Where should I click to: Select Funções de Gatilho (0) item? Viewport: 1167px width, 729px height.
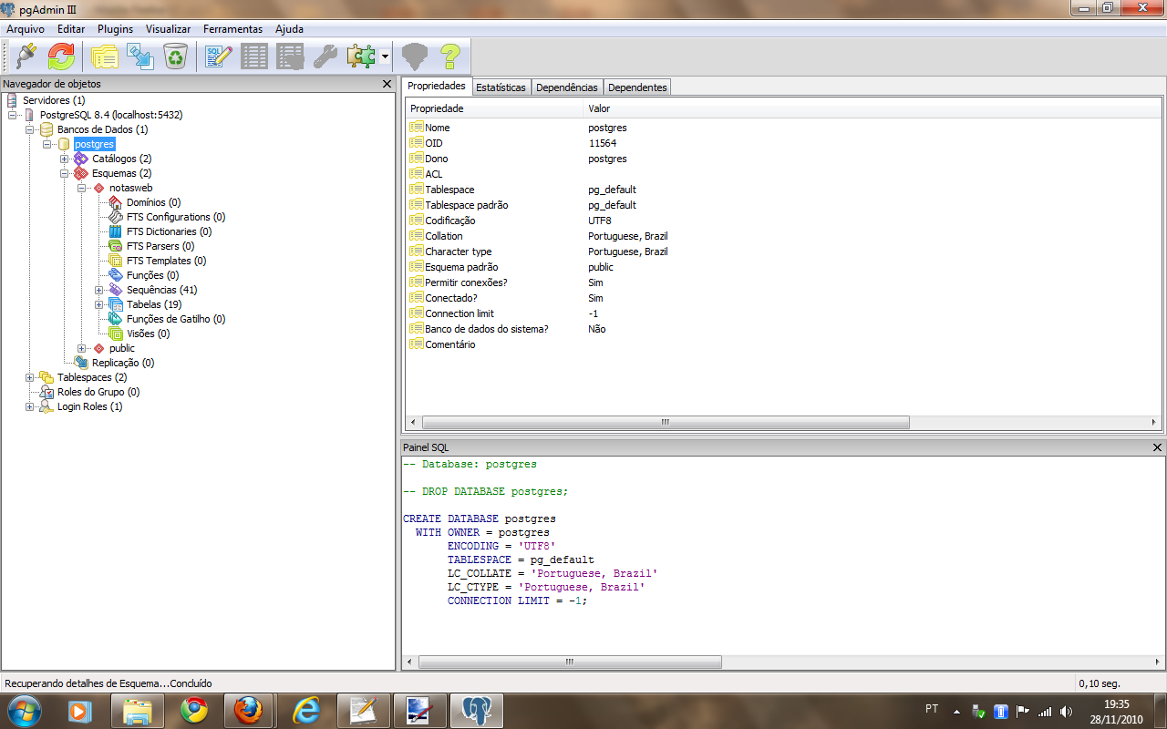tap(176, 319)
